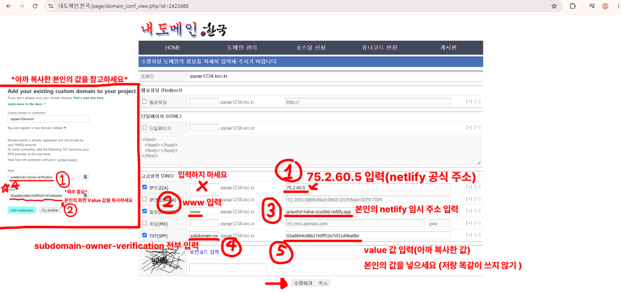Image resolution: width=621 pixels, height=292 pixels.
Task: Click the 단일페이지 subdomain input field
Action: point(204,127)
